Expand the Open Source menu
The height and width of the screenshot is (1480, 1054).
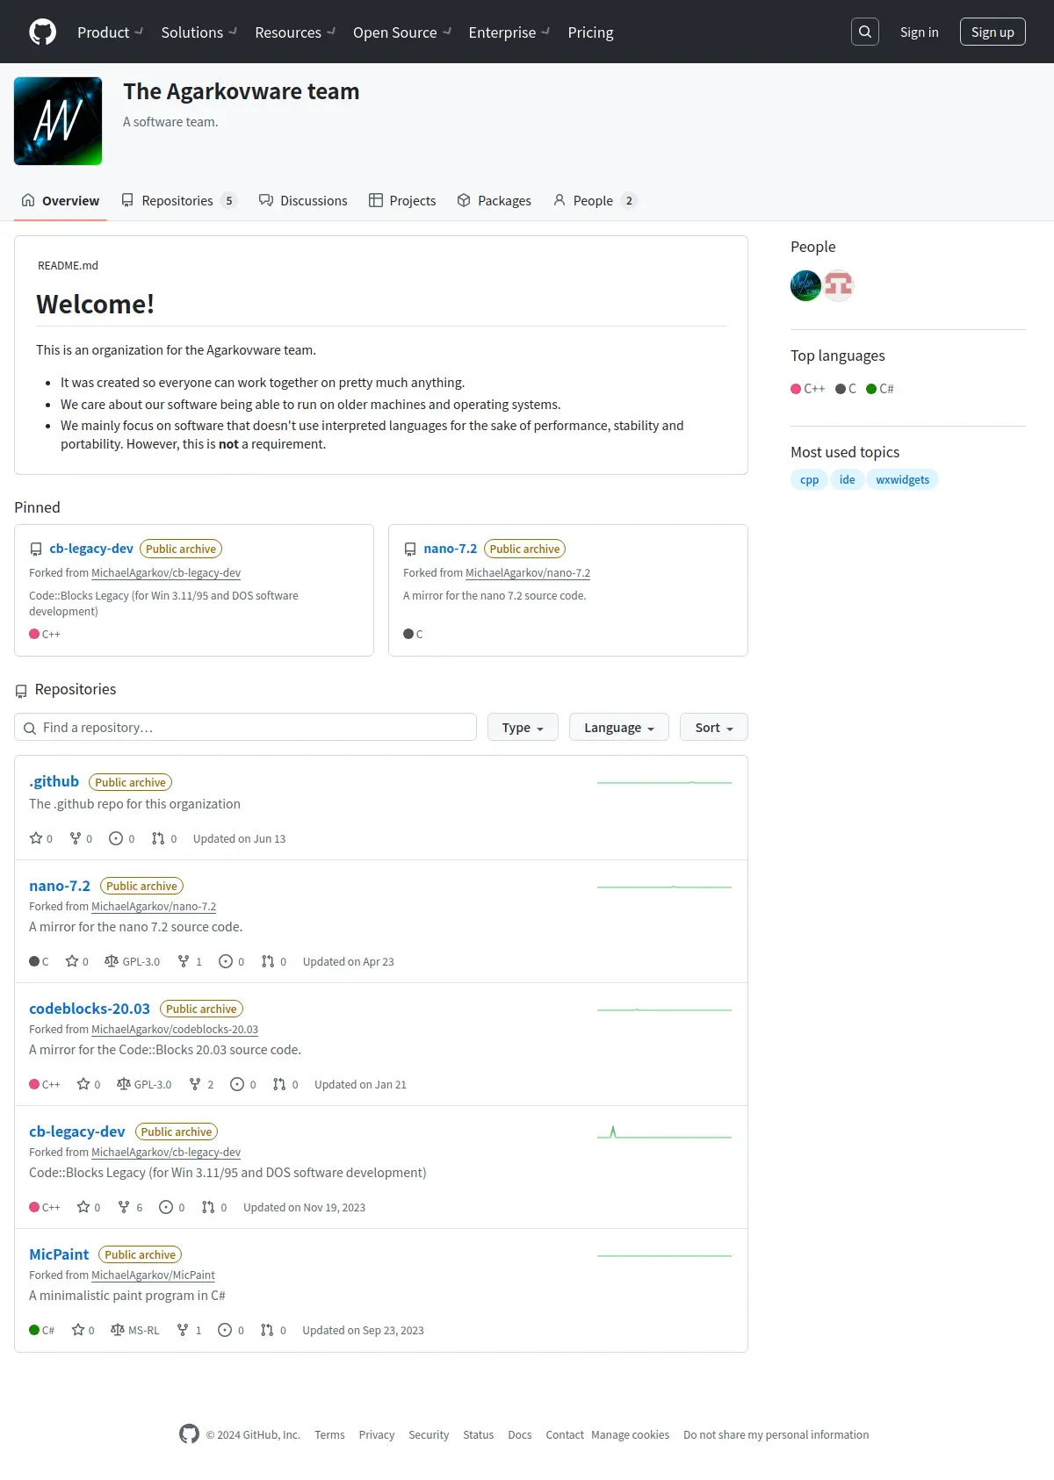(401, 32)
